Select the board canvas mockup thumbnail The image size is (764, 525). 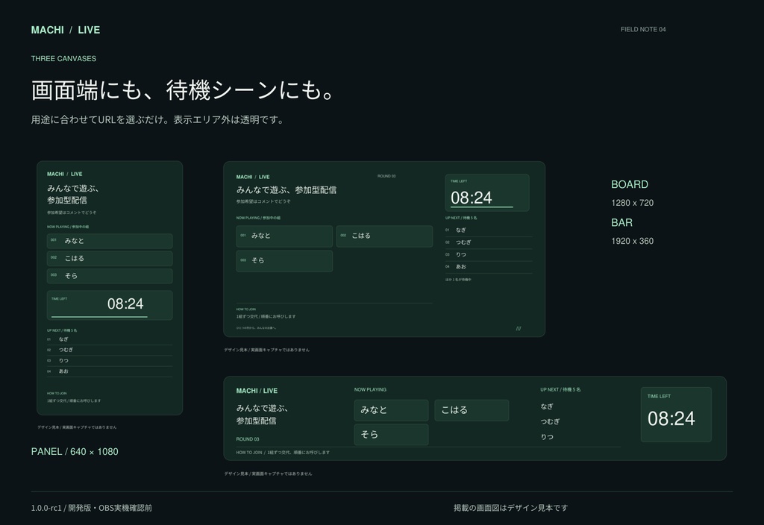[x=384, y=249]
